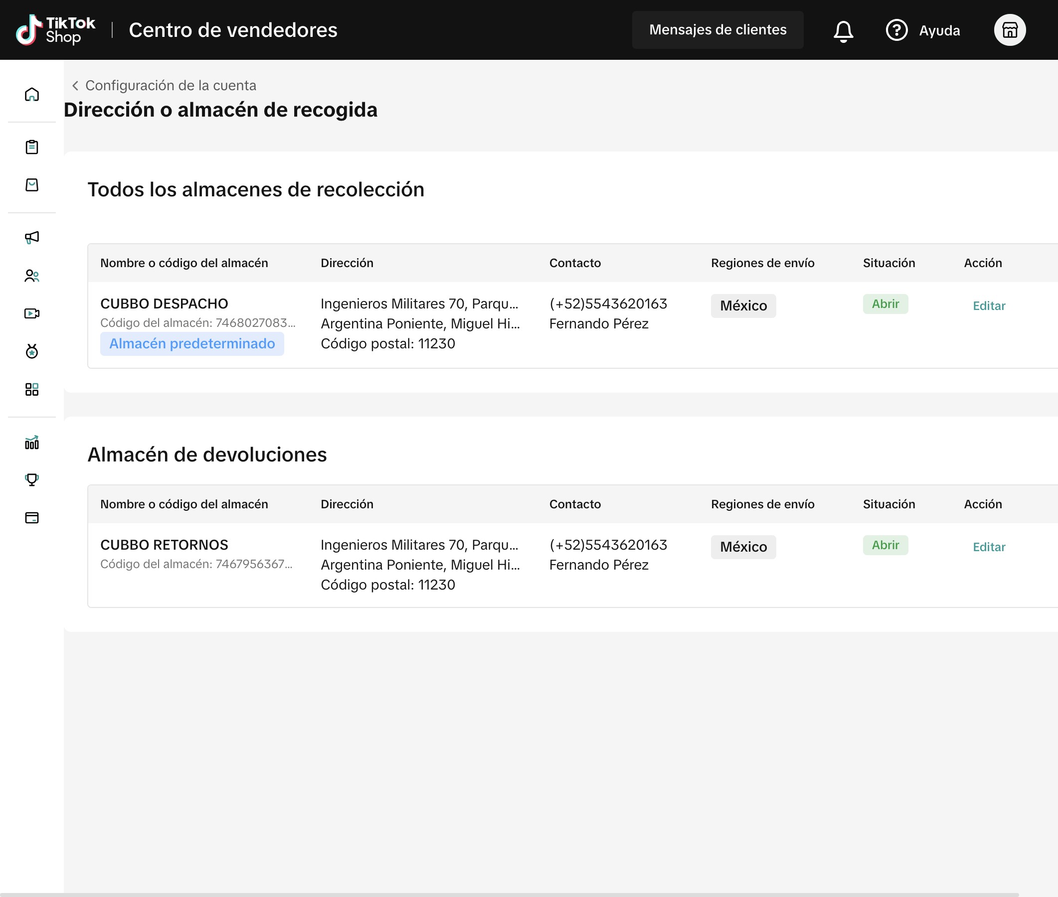The width and height of the screenshot is (1058, 897).
Task: Open the Marketing megaphone icon
Action: click(31, 238)
